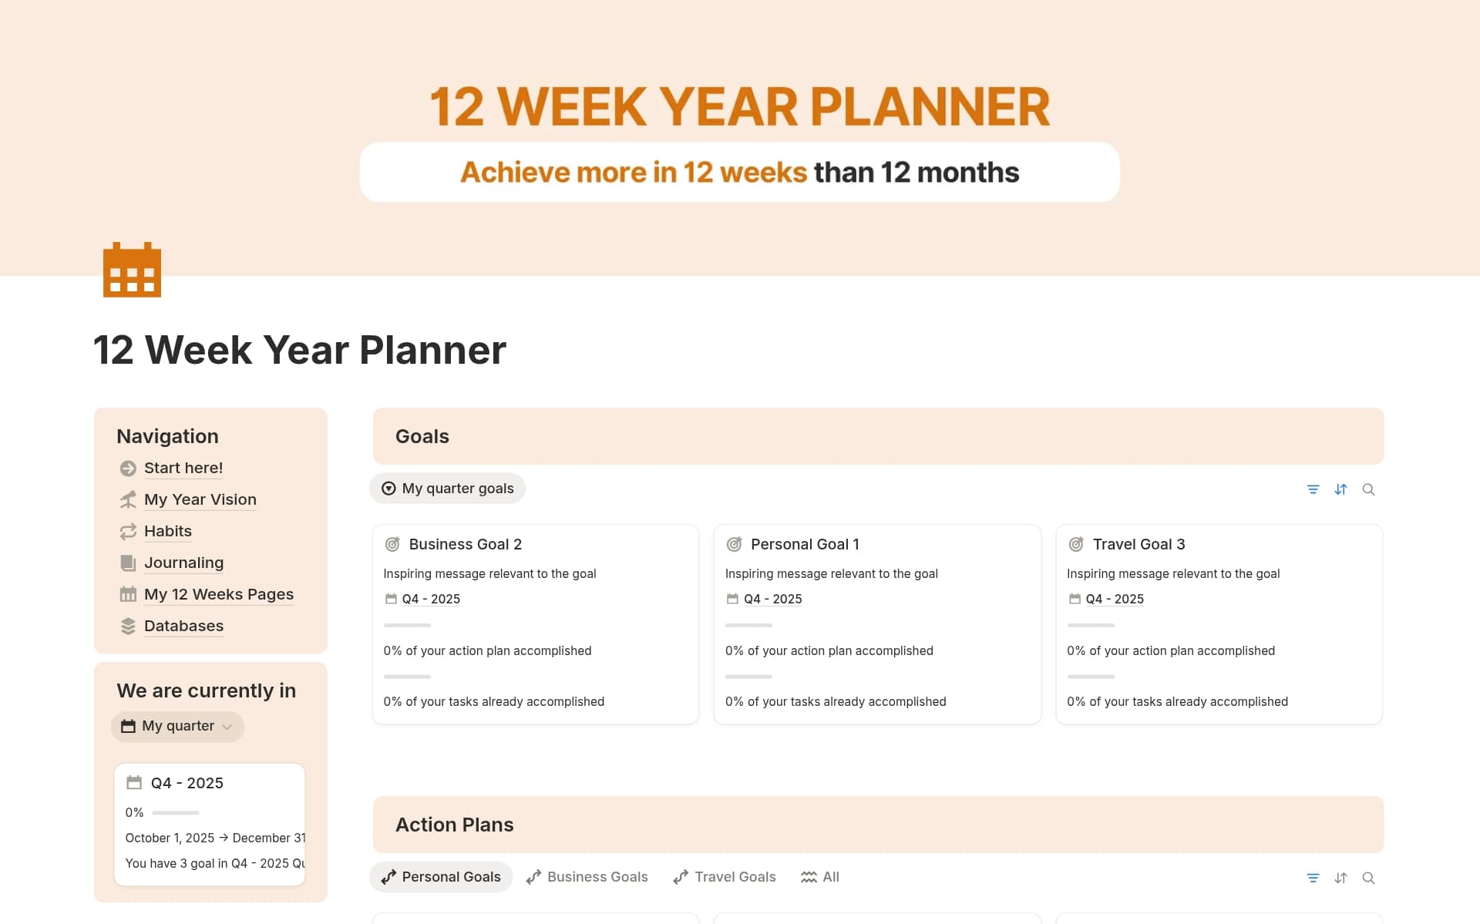The width and height of the screenshot is (1480, 924).
Task: Click the target icon on Business Goal 2 card
Action: click(x=393, y=543)
